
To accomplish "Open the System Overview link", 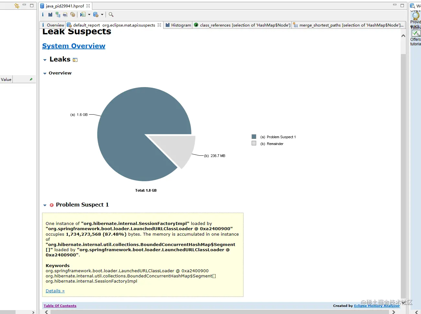I will tap(74, 46).
